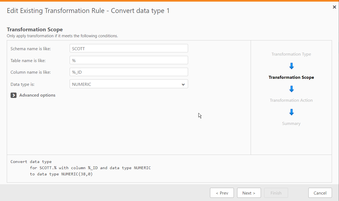
Task: Jump to the Transformation Action step
Action: [x=291, y=100]
